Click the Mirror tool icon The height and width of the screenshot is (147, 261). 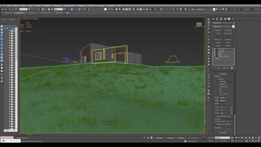tap(109, 9)
